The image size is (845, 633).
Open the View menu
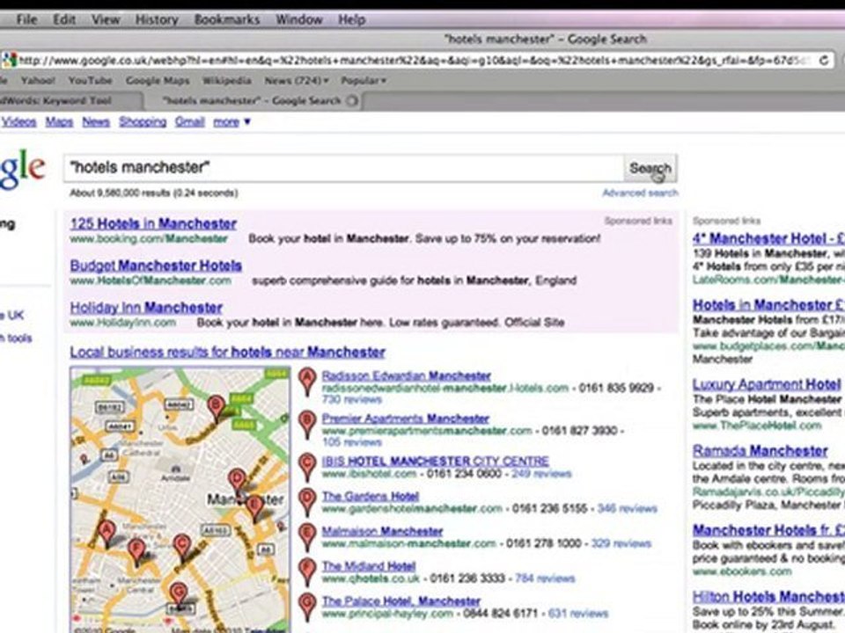pos(105,20)
